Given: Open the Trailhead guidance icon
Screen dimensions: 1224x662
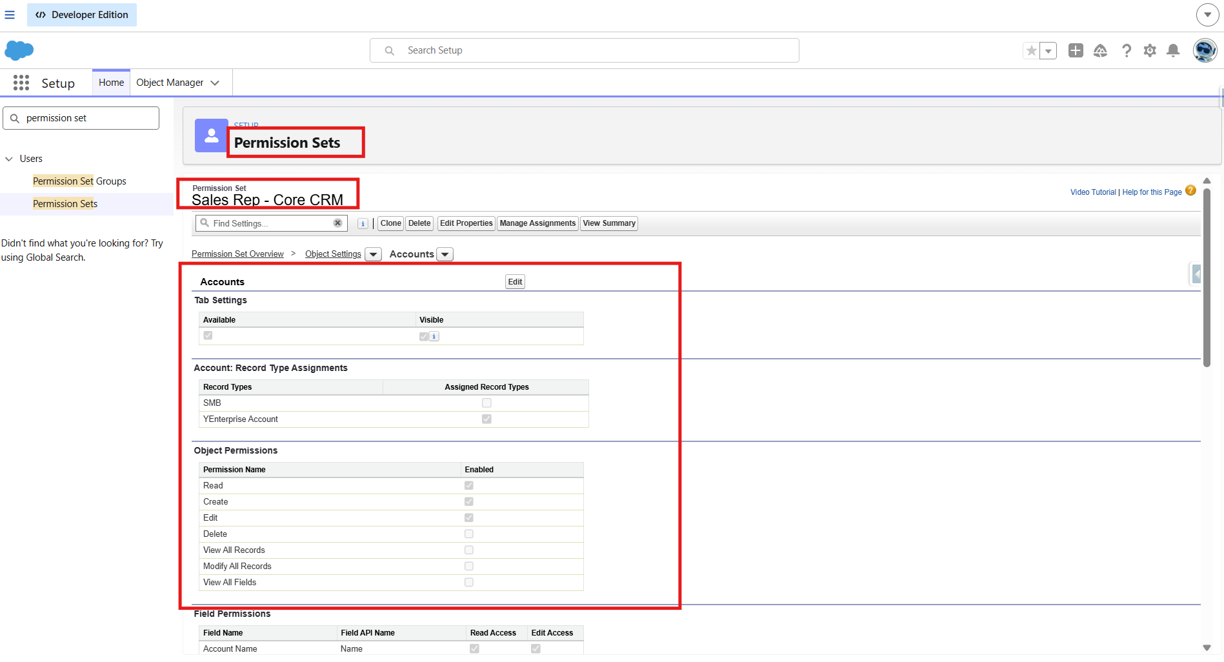Looking at the screenshot, I should pyautogui.click(x=1100, y=50).
